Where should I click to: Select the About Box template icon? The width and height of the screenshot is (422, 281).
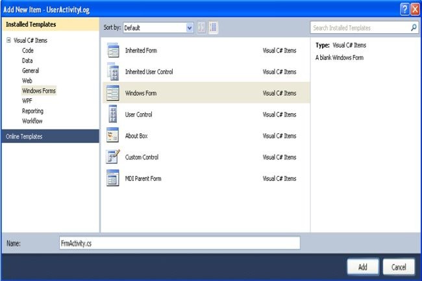click(x=113, y=135)
